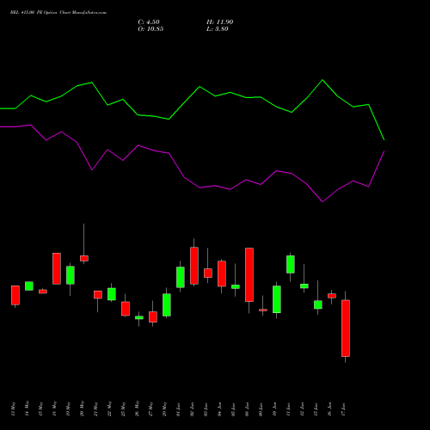This screenshot has width=430, height=430.
Task: Click the '20 May' date label
Action: (82, 408)
